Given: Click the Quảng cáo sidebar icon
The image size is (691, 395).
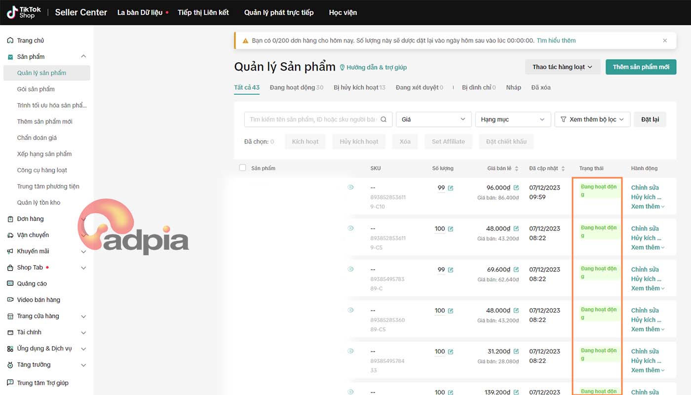Looking at the screenshot, I should (10, 283).
